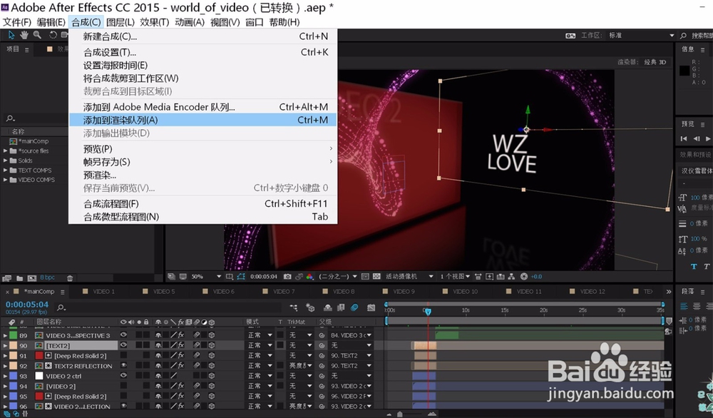The width and height of the screenshot is (713, 418).
Task: Click the left align paragraph icon
Action: pyautogui.click(x=684, y=307)
